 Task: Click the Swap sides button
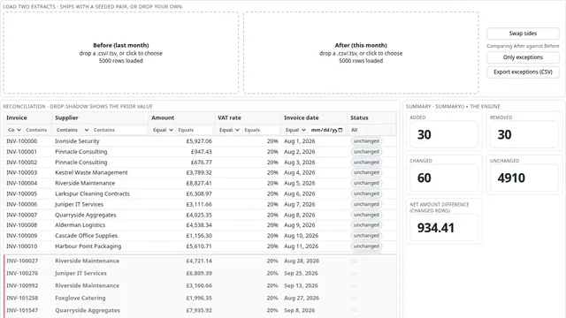tap(523, 34)
